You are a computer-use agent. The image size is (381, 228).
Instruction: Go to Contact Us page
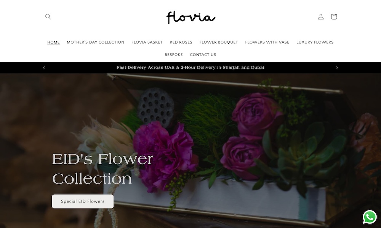tap(203, 55)
